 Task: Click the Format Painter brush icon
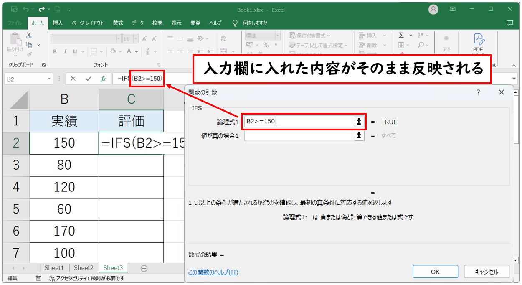click(29, 54)
